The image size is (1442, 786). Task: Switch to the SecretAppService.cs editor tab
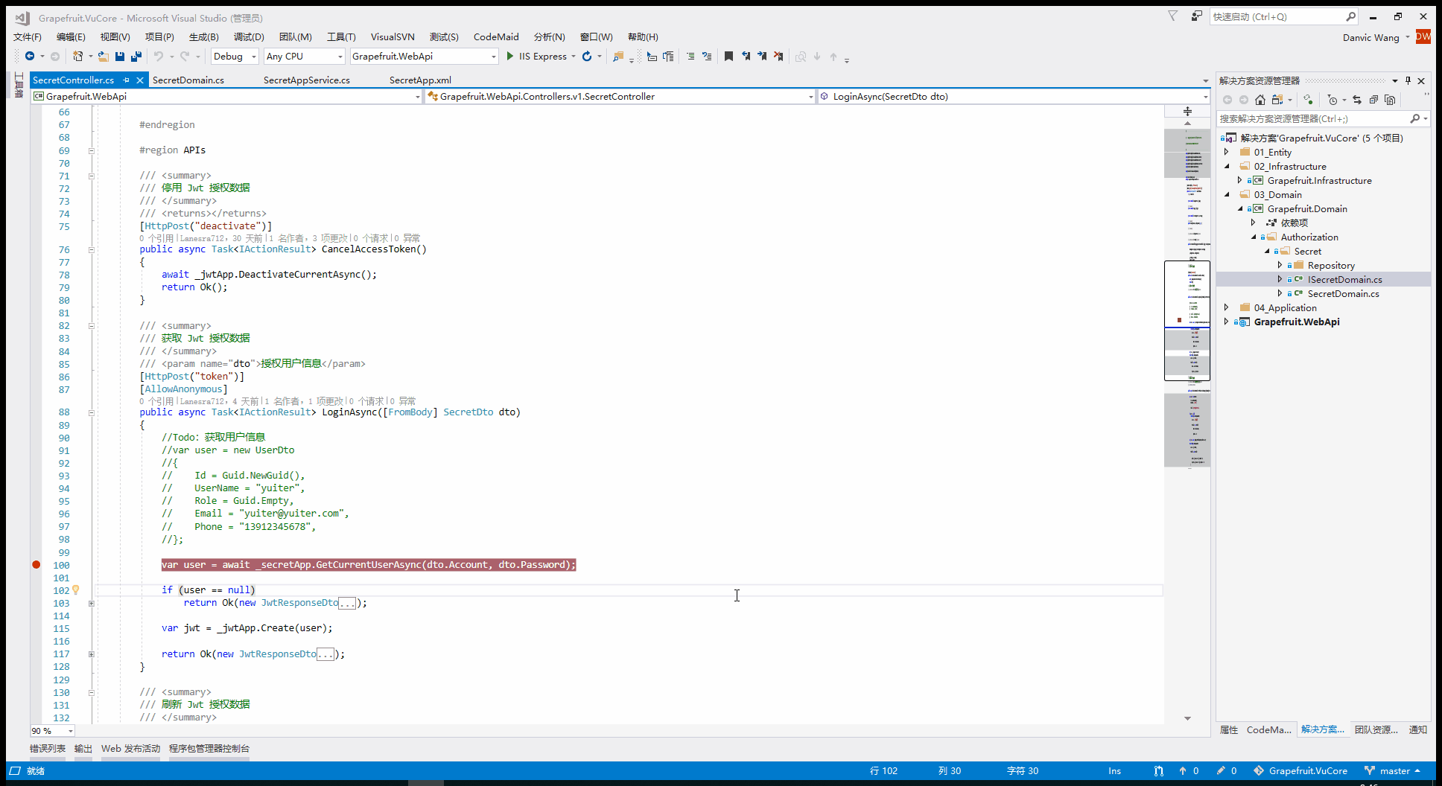tap(307, 80)
